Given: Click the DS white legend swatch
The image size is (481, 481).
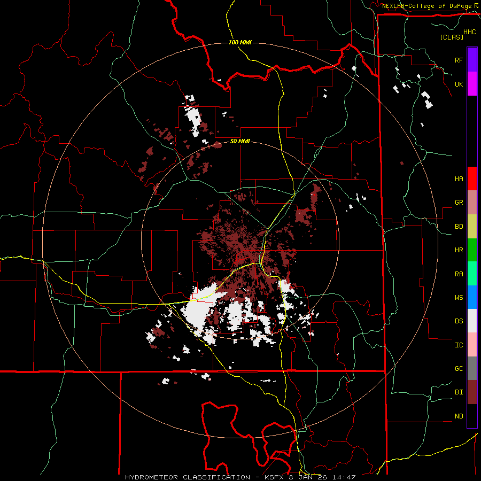Looking at the screenshot, I should [472, 321].
